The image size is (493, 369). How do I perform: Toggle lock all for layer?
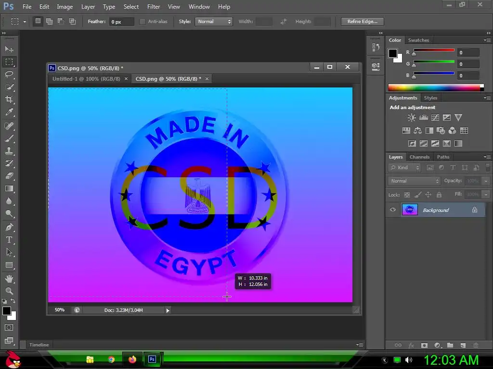(x=439, y=195)
